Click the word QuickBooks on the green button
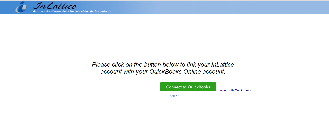The width and height of the screenshot is (329, 123). tap(199, 87)
